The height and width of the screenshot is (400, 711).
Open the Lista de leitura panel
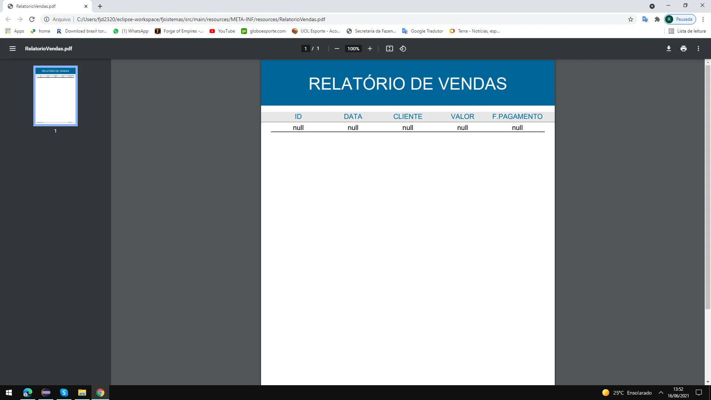pos(687,31)
